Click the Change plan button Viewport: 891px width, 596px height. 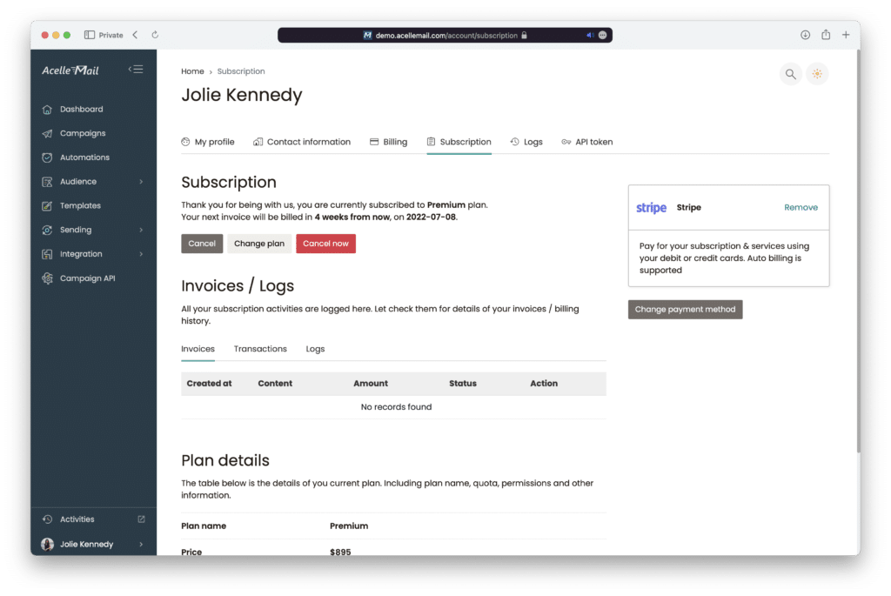click(x=258, y=244)
